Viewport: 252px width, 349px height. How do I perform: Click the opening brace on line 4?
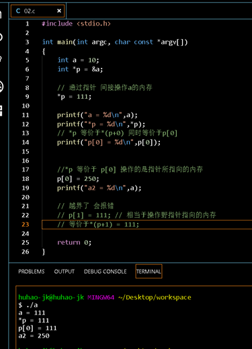click(44, 51)
